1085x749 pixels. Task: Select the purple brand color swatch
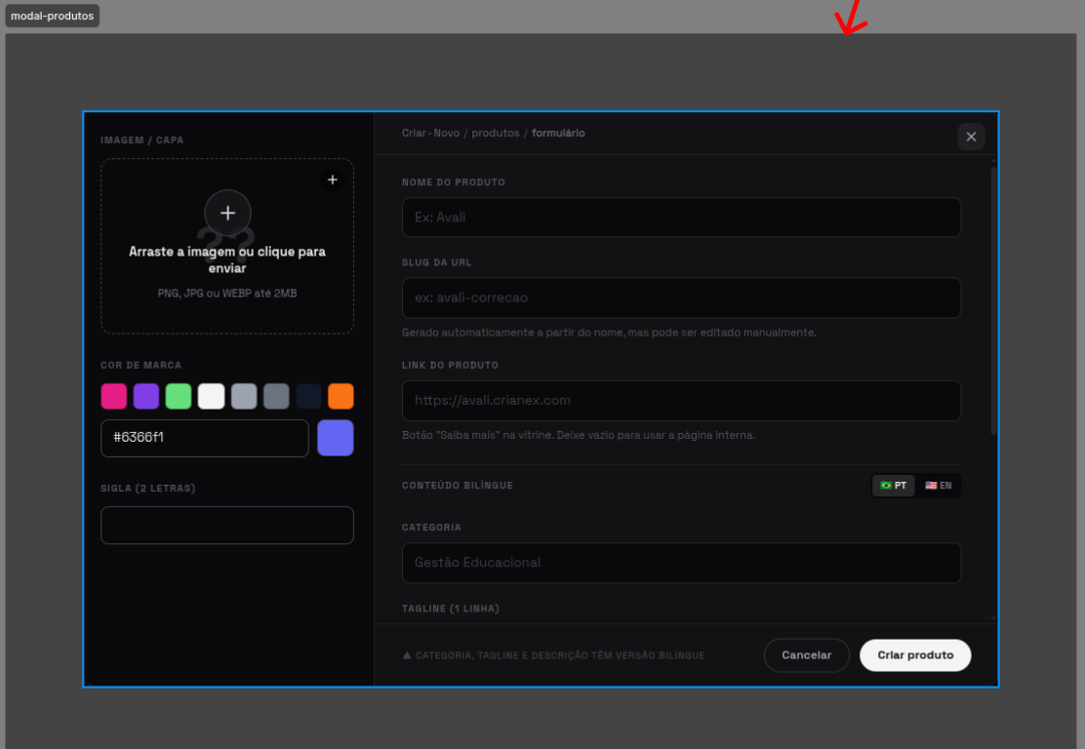146,396
